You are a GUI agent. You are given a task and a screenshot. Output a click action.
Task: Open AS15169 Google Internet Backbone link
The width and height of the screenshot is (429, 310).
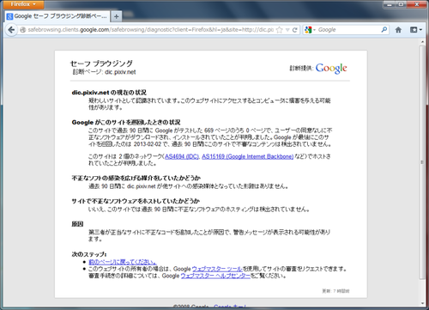[248, 156]
